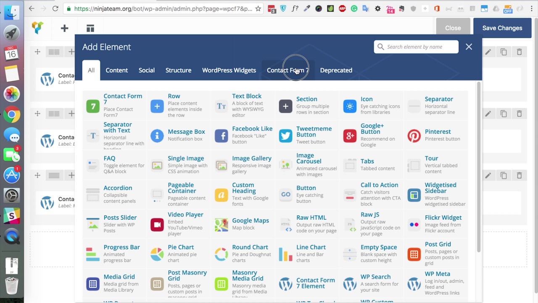Viewport: 538px width, 303px height.
Task: Switch to the All tab
Action: [91, 70]
